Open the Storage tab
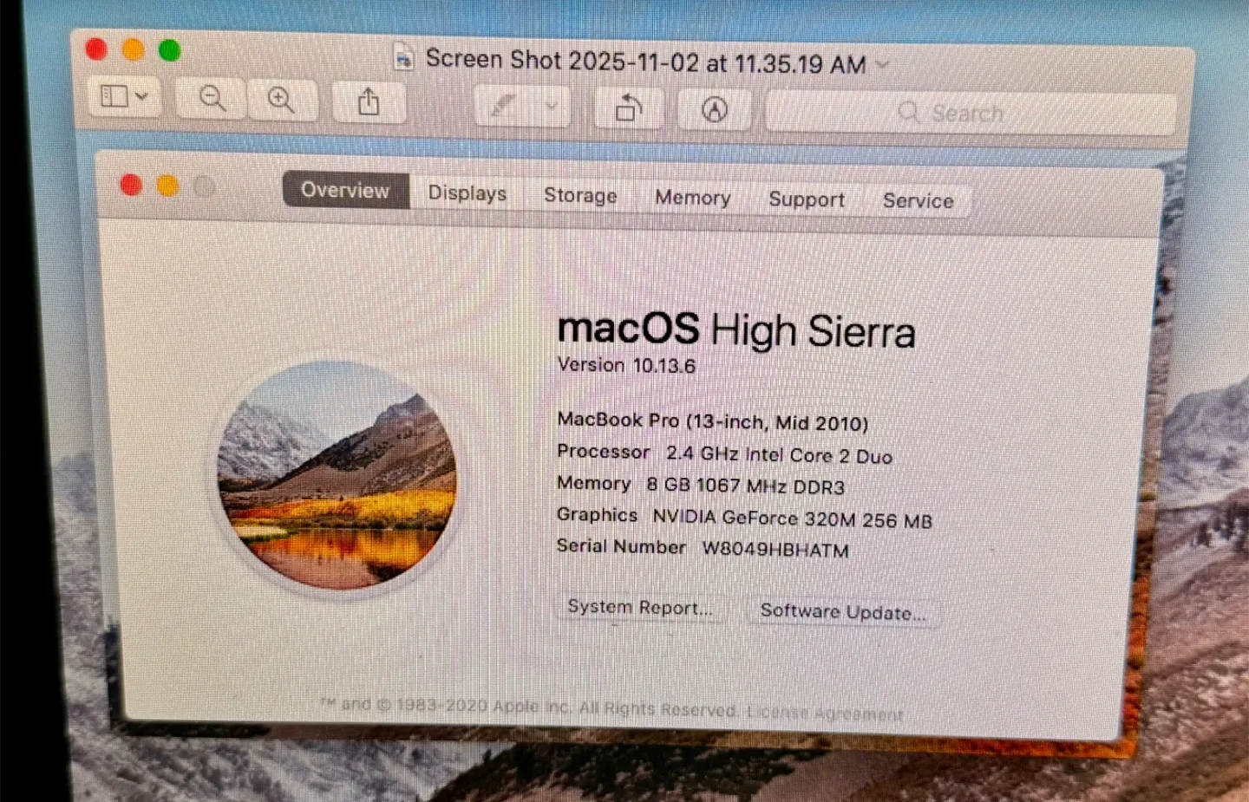 [x=579, y=196]
